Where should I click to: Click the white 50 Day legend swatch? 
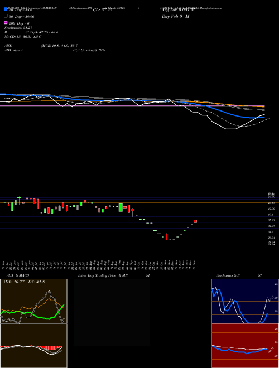click(6, 16)
